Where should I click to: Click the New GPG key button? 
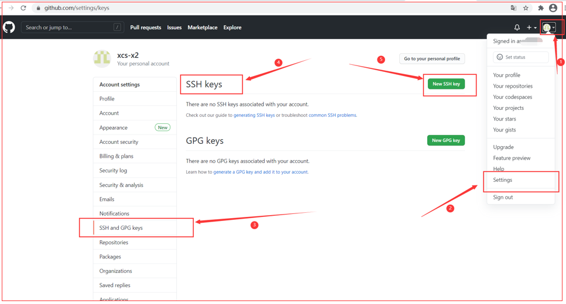pyautogui.click(x=446, y=140)
